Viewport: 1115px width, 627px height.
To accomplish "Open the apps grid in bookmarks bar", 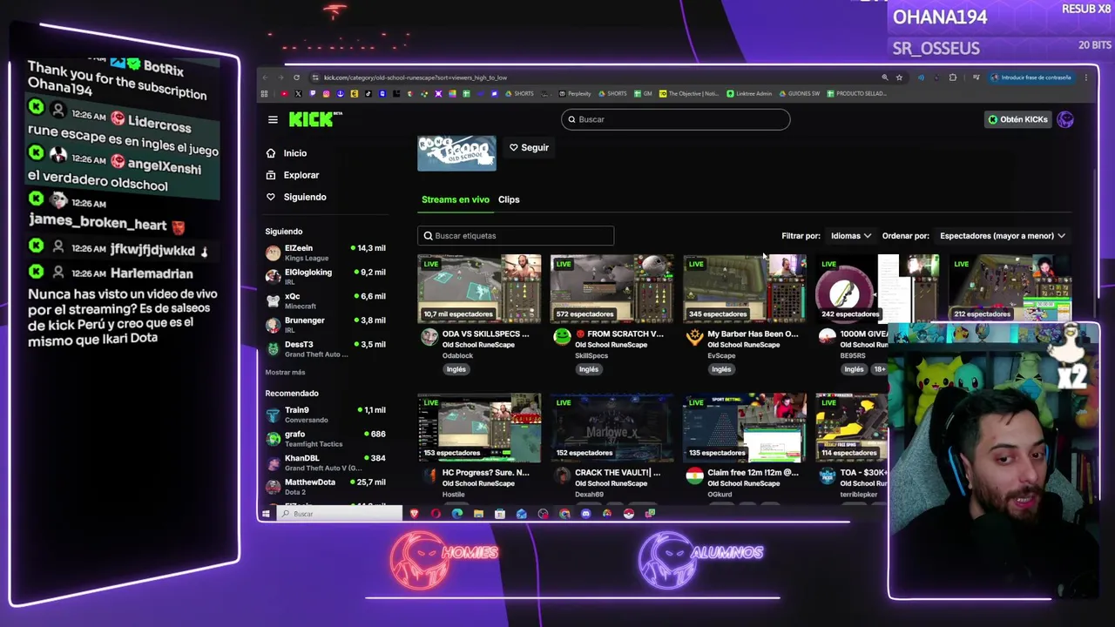I will [264, 93].
